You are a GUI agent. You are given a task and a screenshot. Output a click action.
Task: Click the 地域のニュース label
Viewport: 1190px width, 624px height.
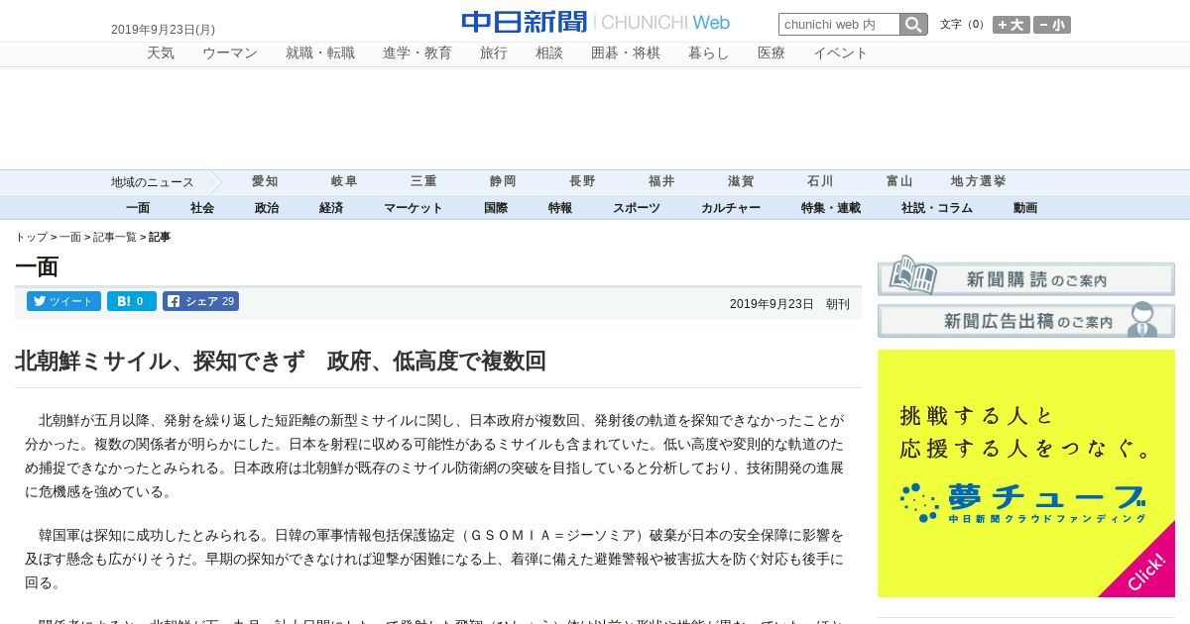tap(152, 182)
